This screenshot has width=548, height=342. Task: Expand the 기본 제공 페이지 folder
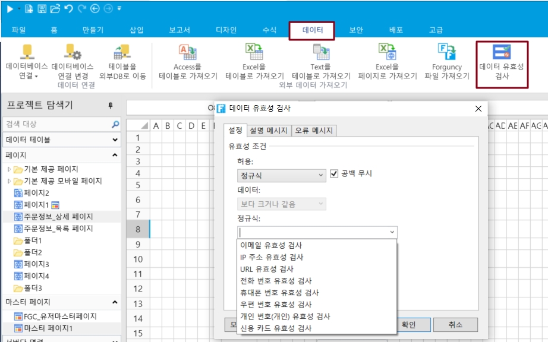(9, 169)
